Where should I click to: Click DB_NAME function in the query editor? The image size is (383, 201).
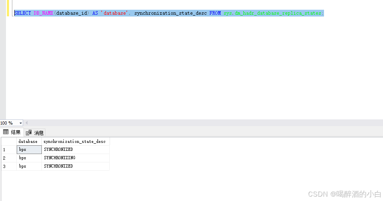coord(43,13)
